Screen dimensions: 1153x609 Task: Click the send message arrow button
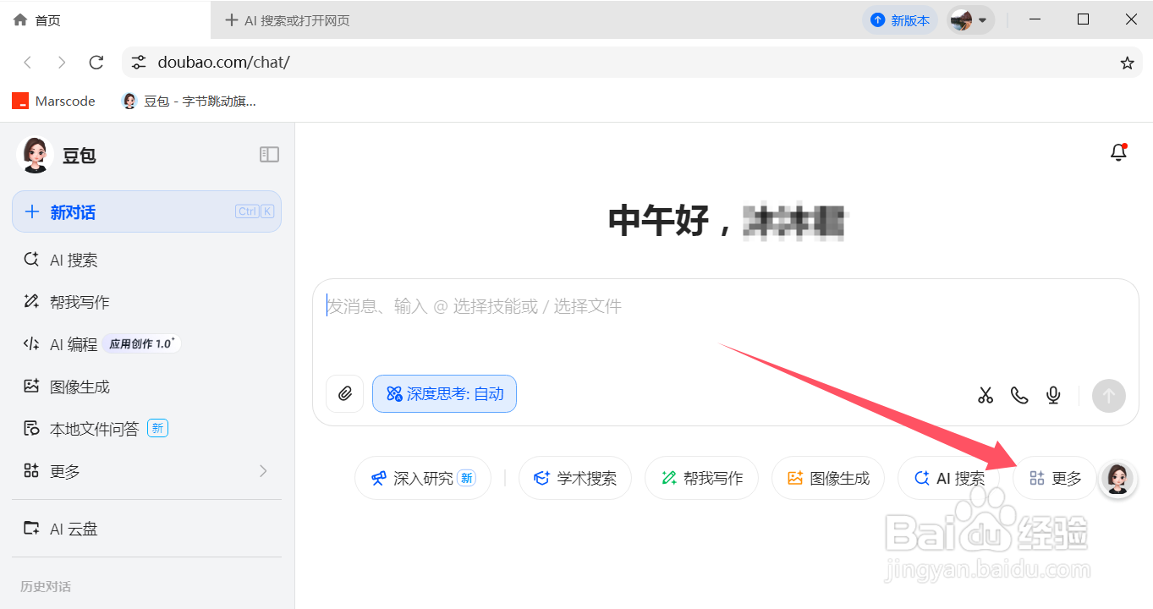[1108, 395]
